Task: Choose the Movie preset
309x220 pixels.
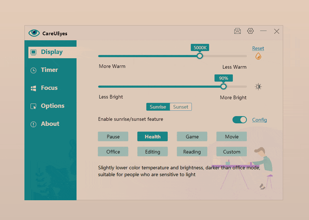Action: tap(231, 137)
